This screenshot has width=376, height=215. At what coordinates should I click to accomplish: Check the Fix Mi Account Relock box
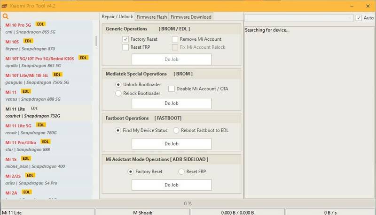tap(175, 47)
